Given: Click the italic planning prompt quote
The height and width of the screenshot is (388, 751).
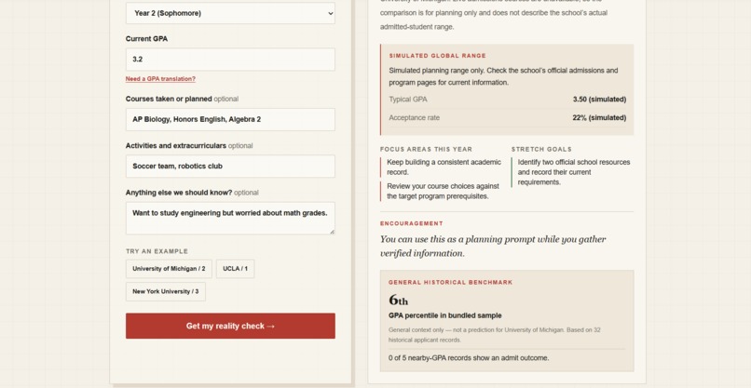Looking at the screenshot, I should click(493, 247).
